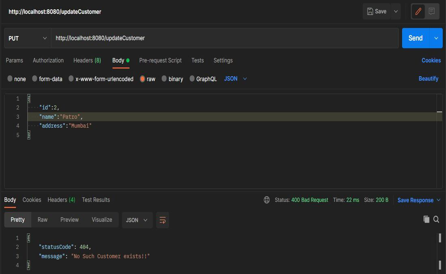The height and width of the screenshot is (274, 446).
Task: Copy the response with the copy icon
Action: point(426,219)
